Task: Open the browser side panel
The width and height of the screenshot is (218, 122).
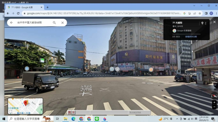Action: [x=206, y=13]
